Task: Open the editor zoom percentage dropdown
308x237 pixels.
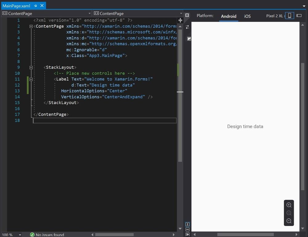Action: pyautogui.click(x=20, y=235)
